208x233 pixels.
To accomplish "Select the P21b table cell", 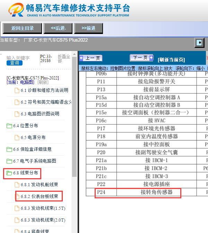I will (x=101, y=168).
